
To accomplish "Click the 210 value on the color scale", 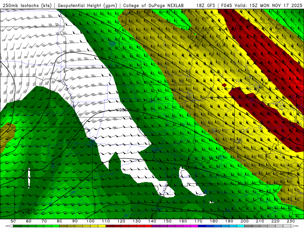I will tap(260, 221).
